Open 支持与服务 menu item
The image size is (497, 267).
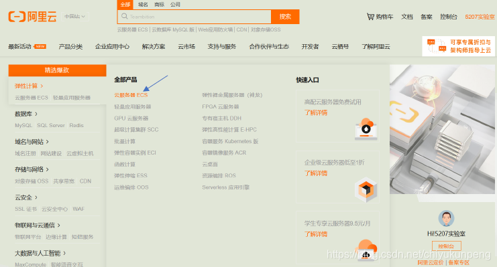tap(222, 46)
